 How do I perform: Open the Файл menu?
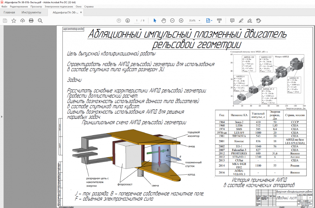[x=4, y=6]
